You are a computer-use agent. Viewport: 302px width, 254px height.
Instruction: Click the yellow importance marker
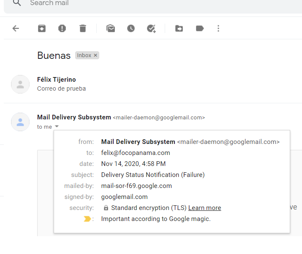point(87,219)
